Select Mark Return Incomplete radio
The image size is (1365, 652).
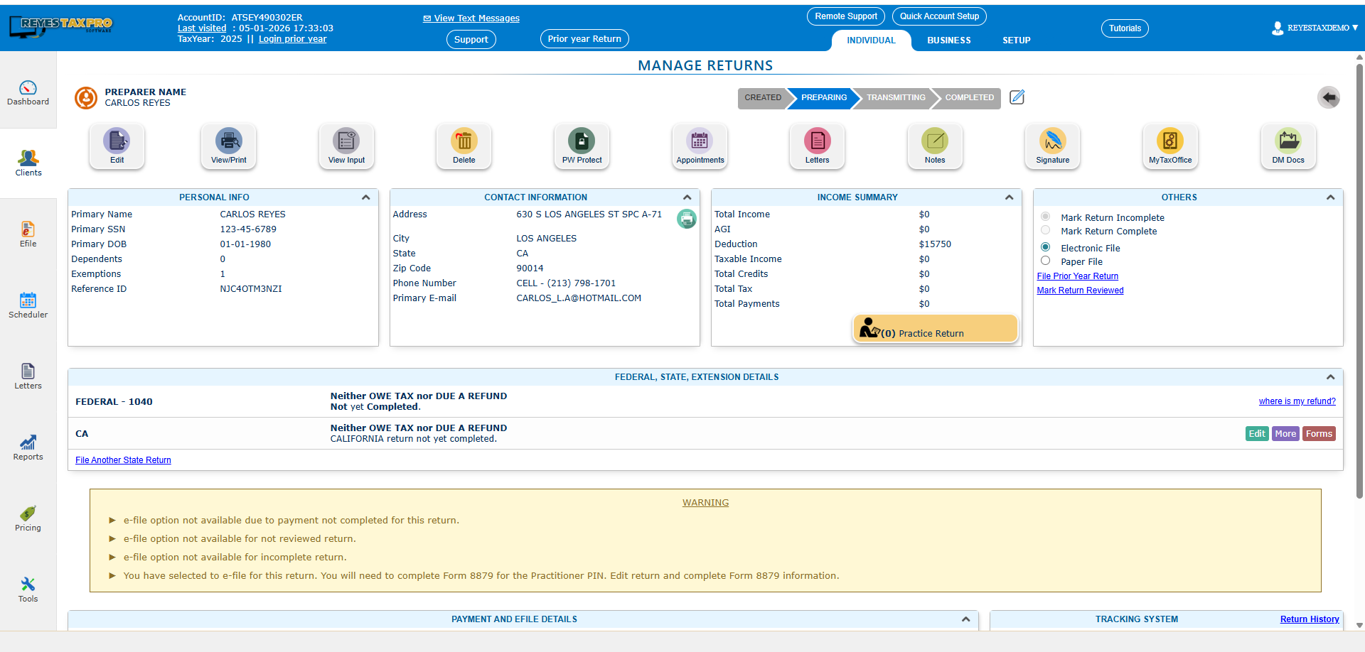pyautogui.click(x=1045, y=217)
